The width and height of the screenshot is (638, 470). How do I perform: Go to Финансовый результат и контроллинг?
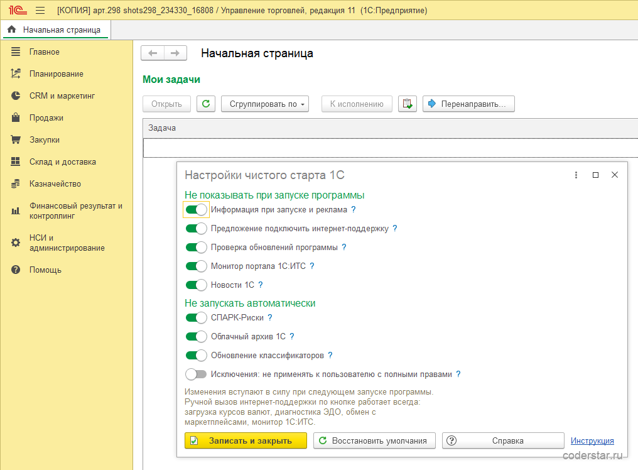[x=76, y=210]
